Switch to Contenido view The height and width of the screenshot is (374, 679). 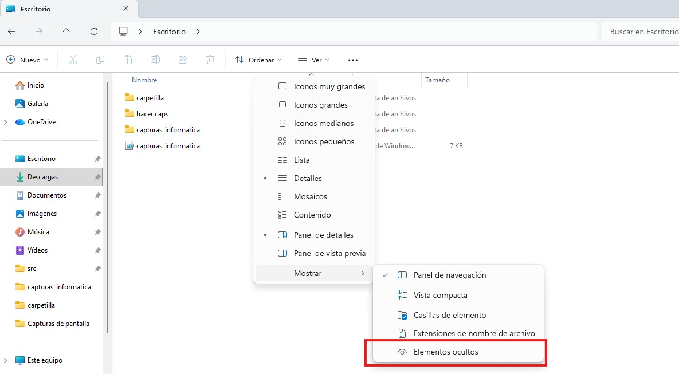(x=314, y=215)
